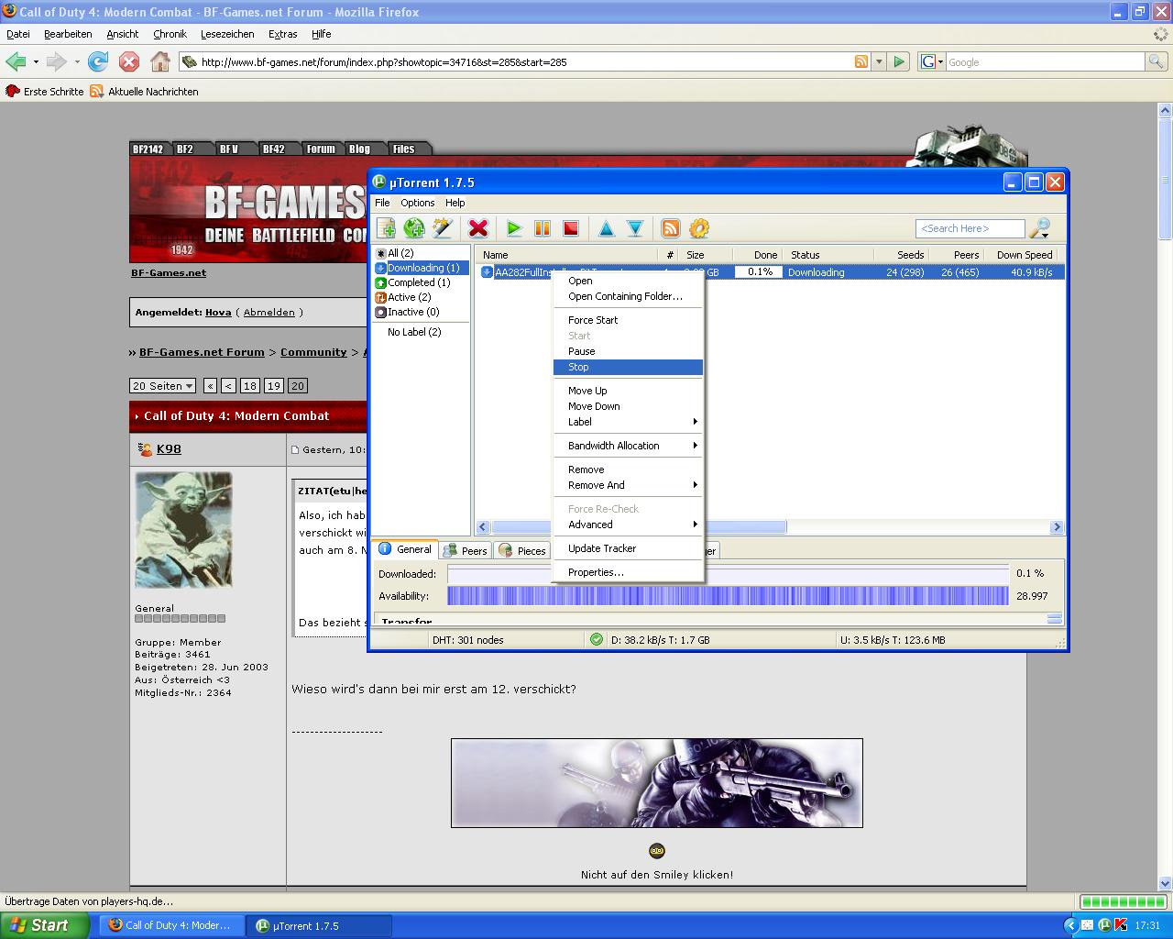Open the address bar history dropdown arrow
This screenshot has width=1173, height=939.
coord(879,61)
